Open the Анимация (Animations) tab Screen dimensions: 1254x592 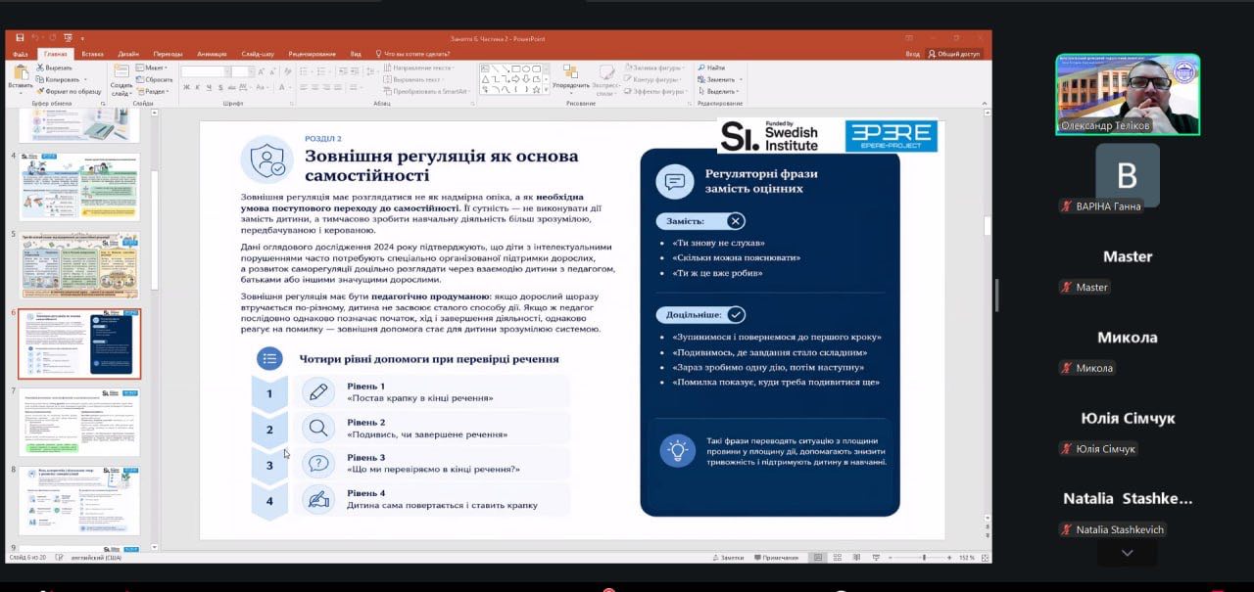click(x=211, y=54)
